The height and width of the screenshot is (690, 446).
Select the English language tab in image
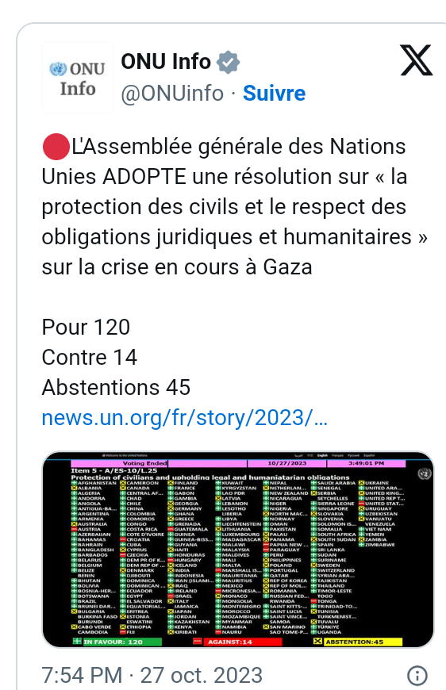(323, 455)
